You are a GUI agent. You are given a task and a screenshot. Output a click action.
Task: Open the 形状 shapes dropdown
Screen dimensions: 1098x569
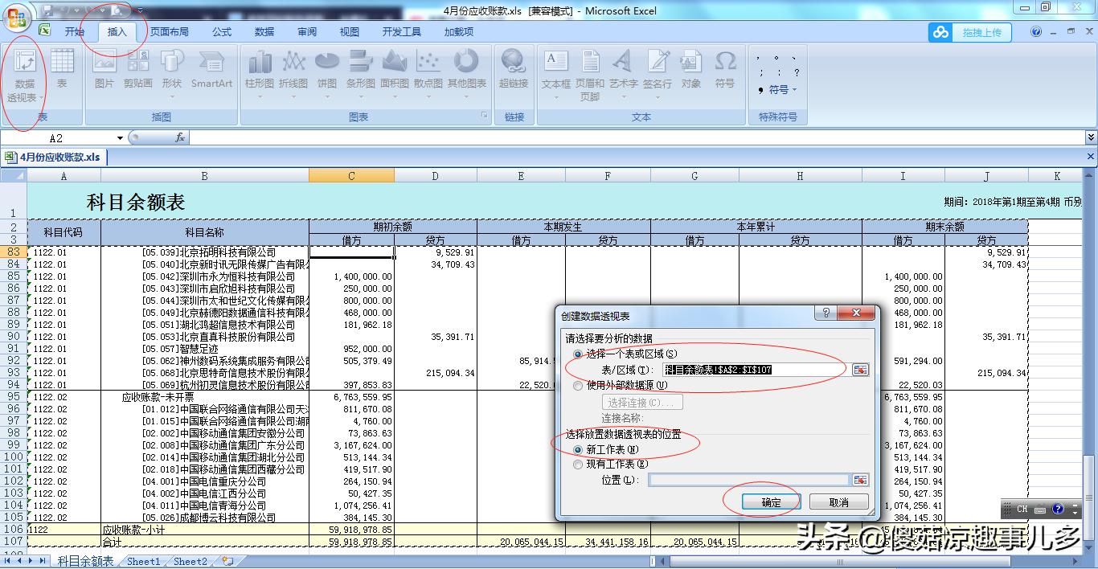pyautogui.click(x=170, y=76)
